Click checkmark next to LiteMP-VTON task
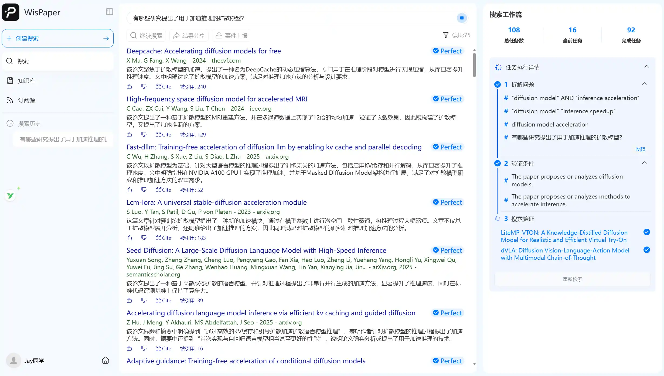664x376 pixels. pyautogui.click(x=646, y=232)
